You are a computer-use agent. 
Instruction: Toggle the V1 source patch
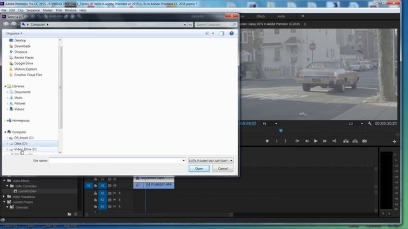tap(89, 186)
